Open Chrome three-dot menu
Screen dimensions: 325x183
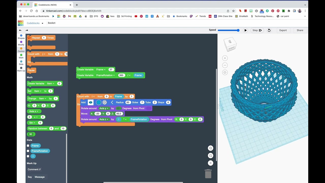click(305, 11)
